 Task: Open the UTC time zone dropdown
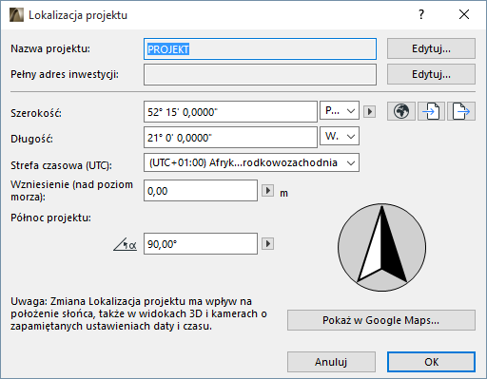(x=251, y=162)
